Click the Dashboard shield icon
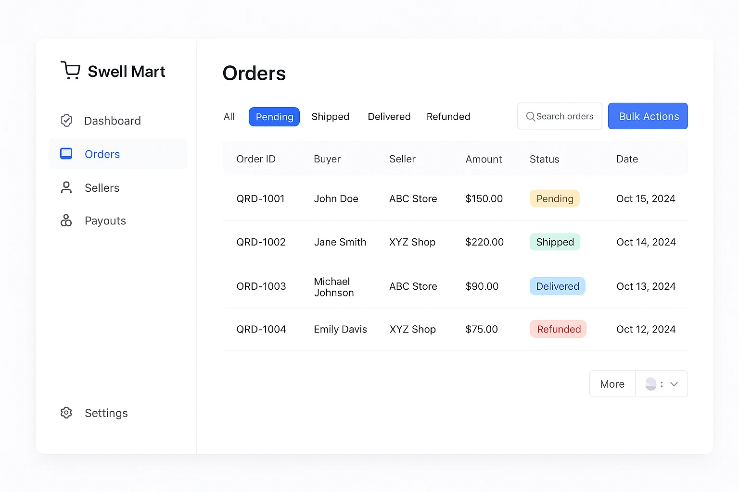Image resolution: width=739 pixels, height=492 pixels. click(x=66, y=121)
